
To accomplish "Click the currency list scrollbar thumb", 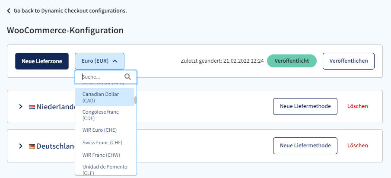I will 135,100.
